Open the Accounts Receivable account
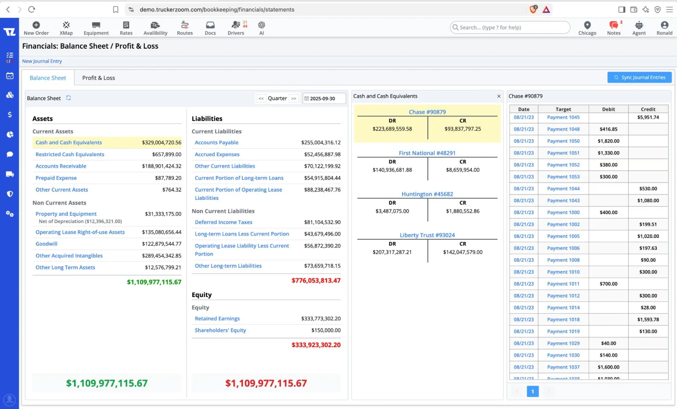 (x=61, y=166)
